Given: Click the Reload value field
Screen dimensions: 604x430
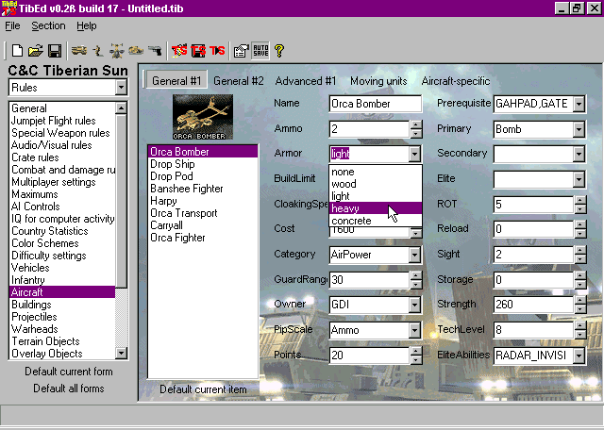Looking at the screenshot, I should tap(533, 229).
